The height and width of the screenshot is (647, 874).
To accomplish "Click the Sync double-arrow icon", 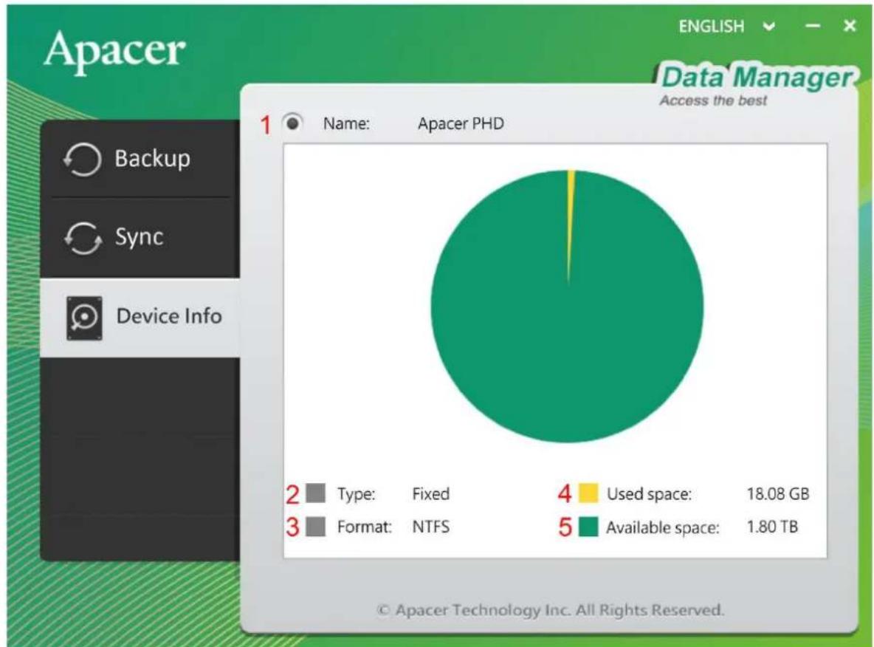I will 83,238.
